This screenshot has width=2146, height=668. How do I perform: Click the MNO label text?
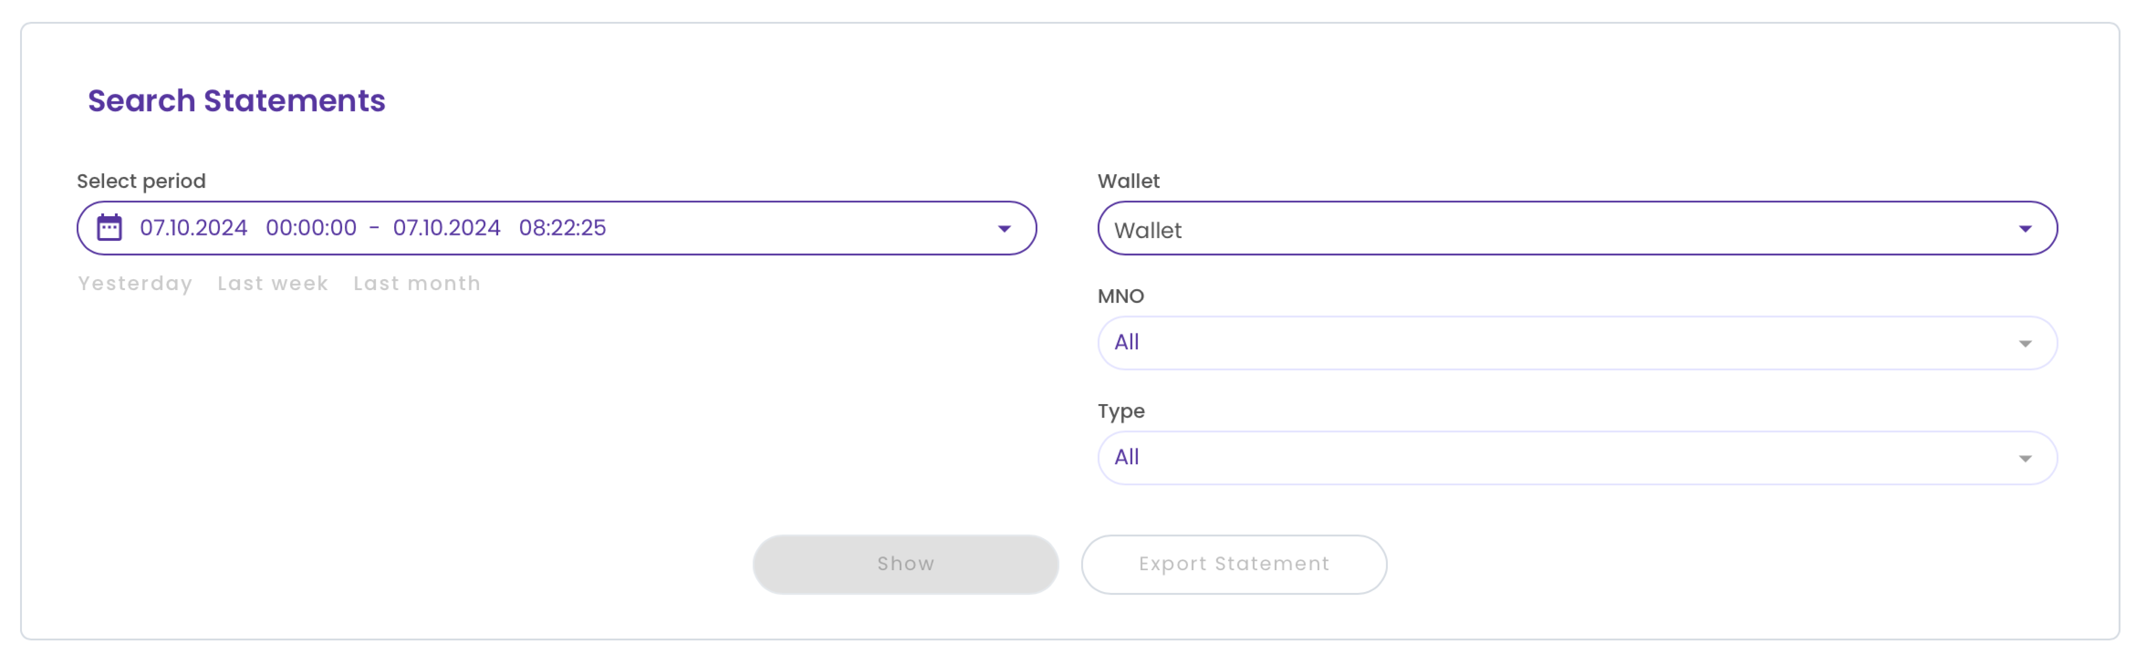tap(1120, 296)
